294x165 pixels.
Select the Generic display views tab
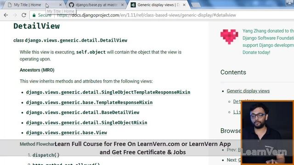pos(158,5)
